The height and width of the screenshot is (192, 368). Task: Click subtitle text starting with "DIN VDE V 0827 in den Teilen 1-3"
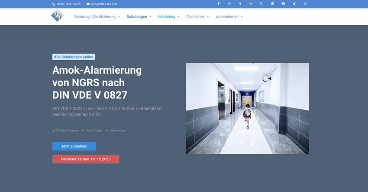[107, 111]
